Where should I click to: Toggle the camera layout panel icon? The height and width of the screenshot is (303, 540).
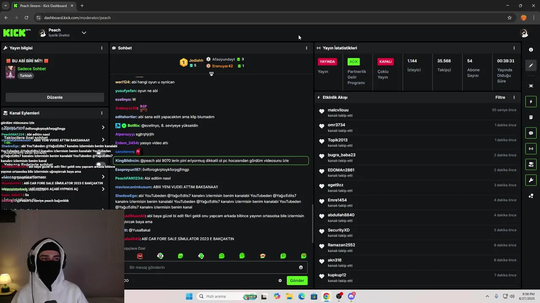point(531,164)
